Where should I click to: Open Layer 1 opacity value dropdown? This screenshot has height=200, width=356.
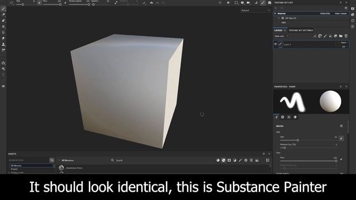[x=345, y=47]
